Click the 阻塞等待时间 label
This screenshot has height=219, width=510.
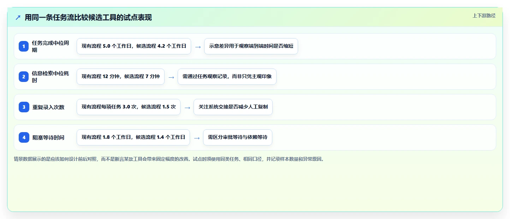[48, 137]
